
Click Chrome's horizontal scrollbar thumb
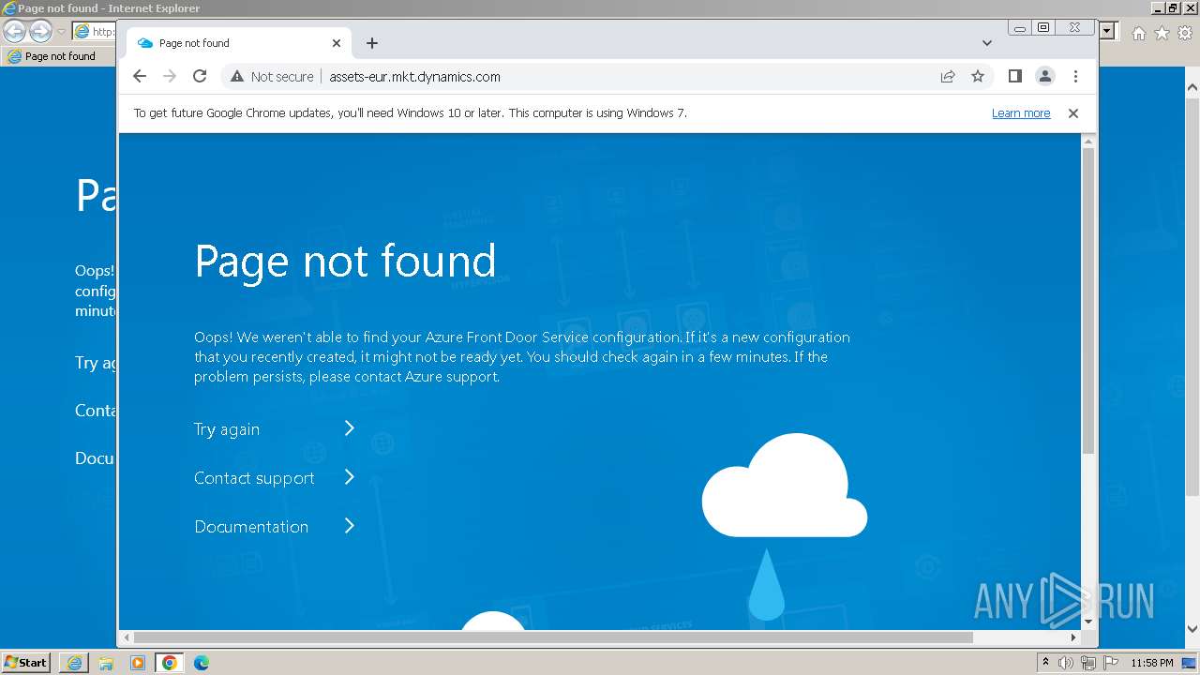pyautogui.click(x=553, y=637)
